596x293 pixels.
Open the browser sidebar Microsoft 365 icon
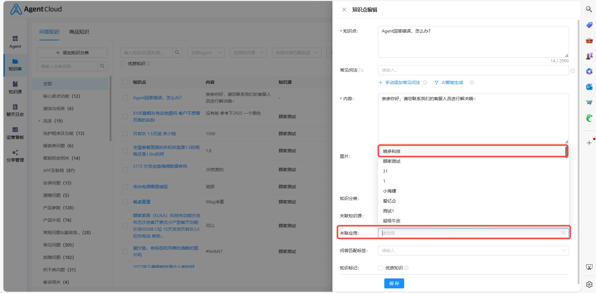click(589, 71)
